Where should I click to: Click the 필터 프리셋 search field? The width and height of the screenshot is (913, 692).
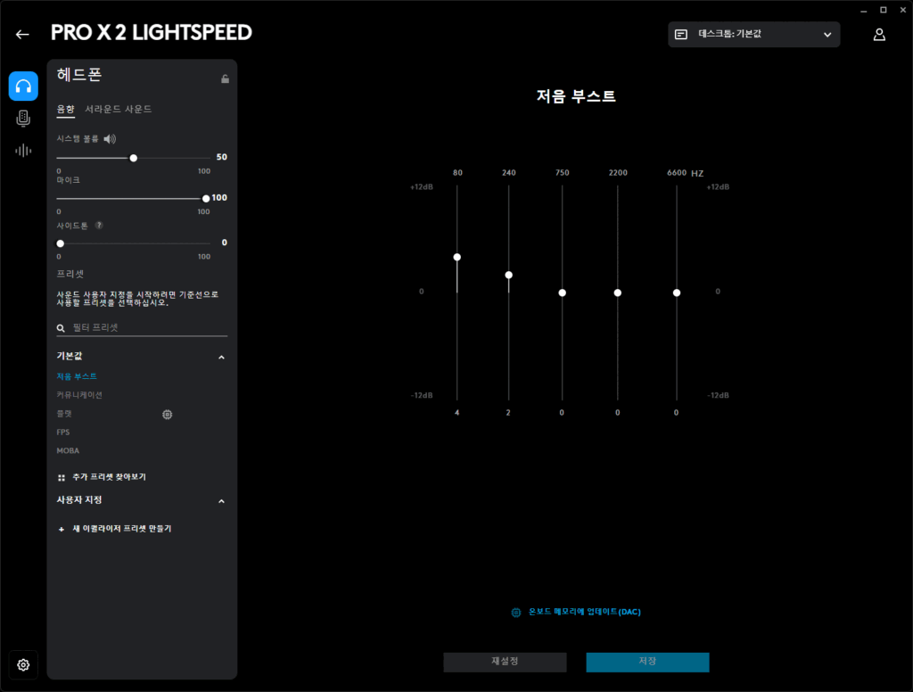[143, 327]
